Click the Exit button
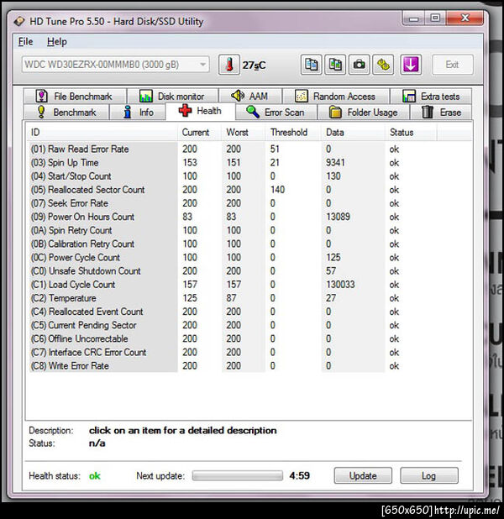This screenshot has height=519, width=504. tap(453, 65)
